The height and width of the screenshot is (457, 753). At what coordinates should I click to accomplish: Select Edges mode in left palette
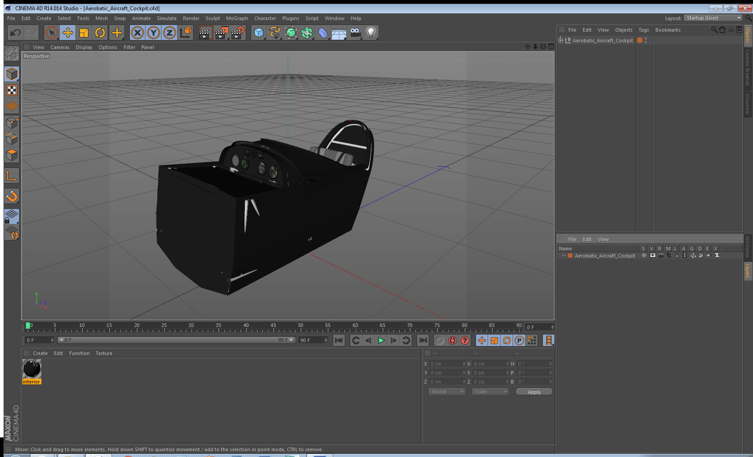pos(12,139)
